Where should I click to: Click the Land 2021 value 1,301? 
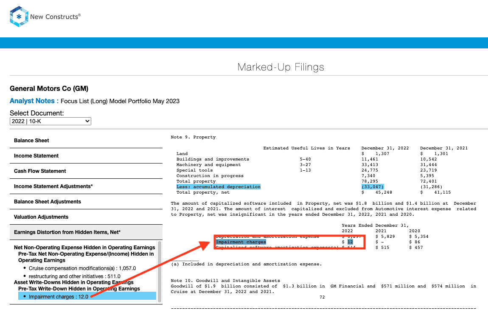point(441,154)
